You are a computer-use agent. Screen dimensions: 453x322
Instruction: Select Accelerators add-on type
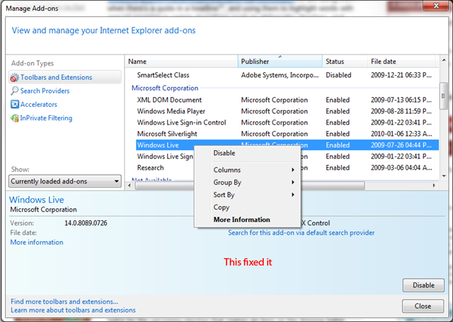tap(38, 104)
